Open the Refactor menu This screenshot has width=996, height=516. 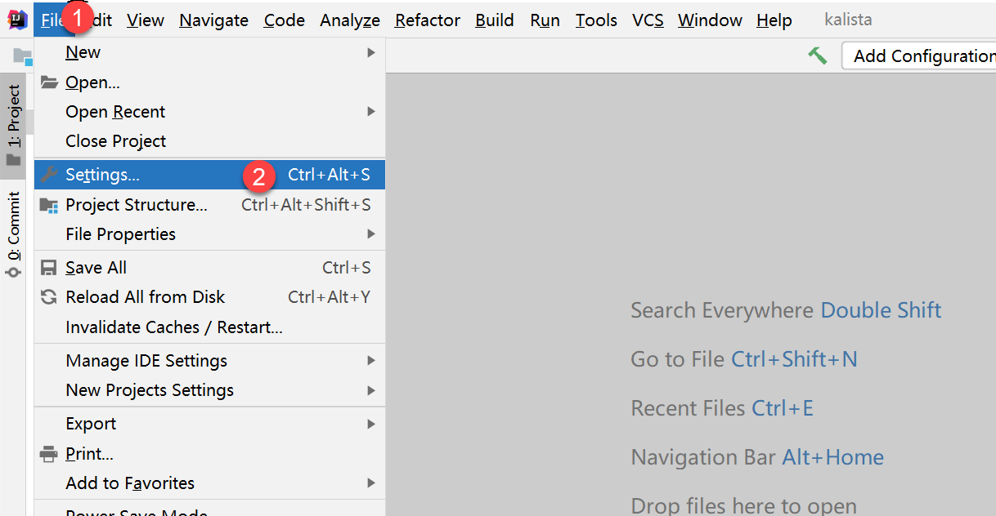pyautogui.click(x=427, y=20)
